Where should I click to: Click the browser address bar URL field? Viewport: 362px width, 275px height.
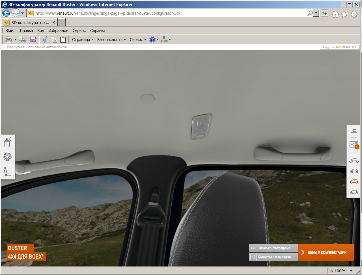[x=170, y=13]
